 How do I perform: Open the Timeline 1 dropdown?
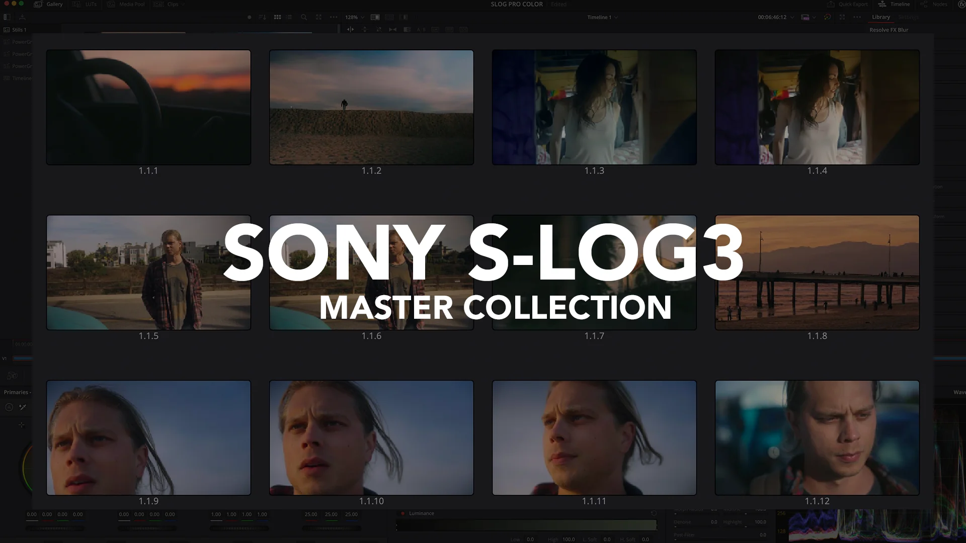tap(602, 17)
